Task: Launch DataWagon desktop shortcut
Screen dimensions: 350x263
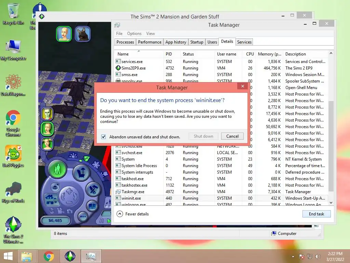Action: point(13,85)
